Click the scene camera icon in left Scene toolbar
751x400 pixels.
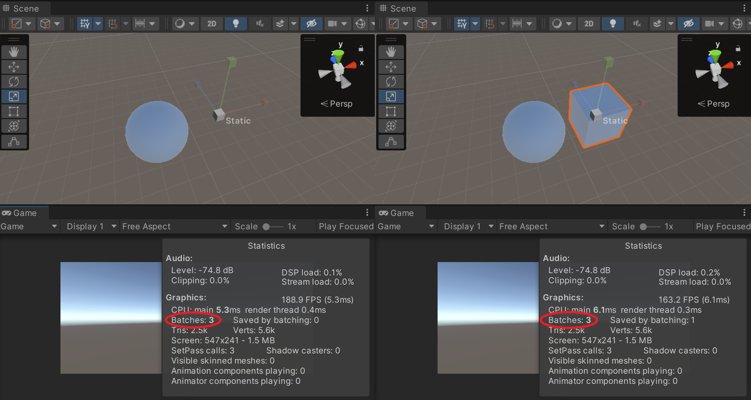pyautogui.click(x=332, y=24)
